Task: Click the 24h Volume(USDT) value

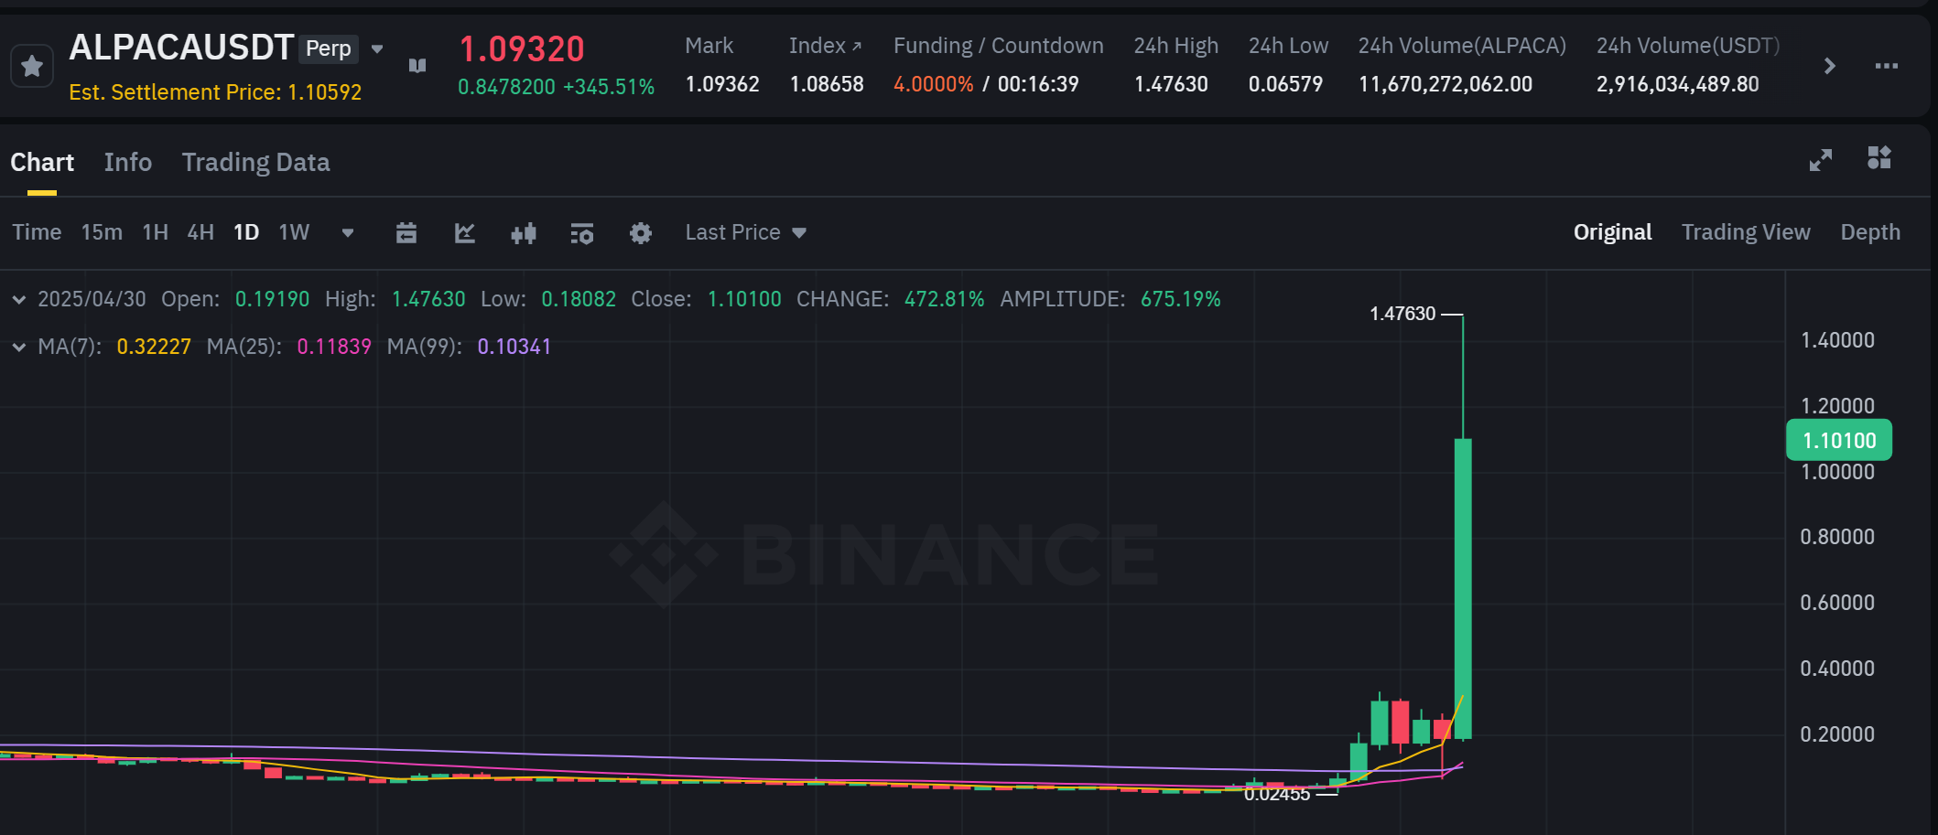Action: pos(1677,84)
